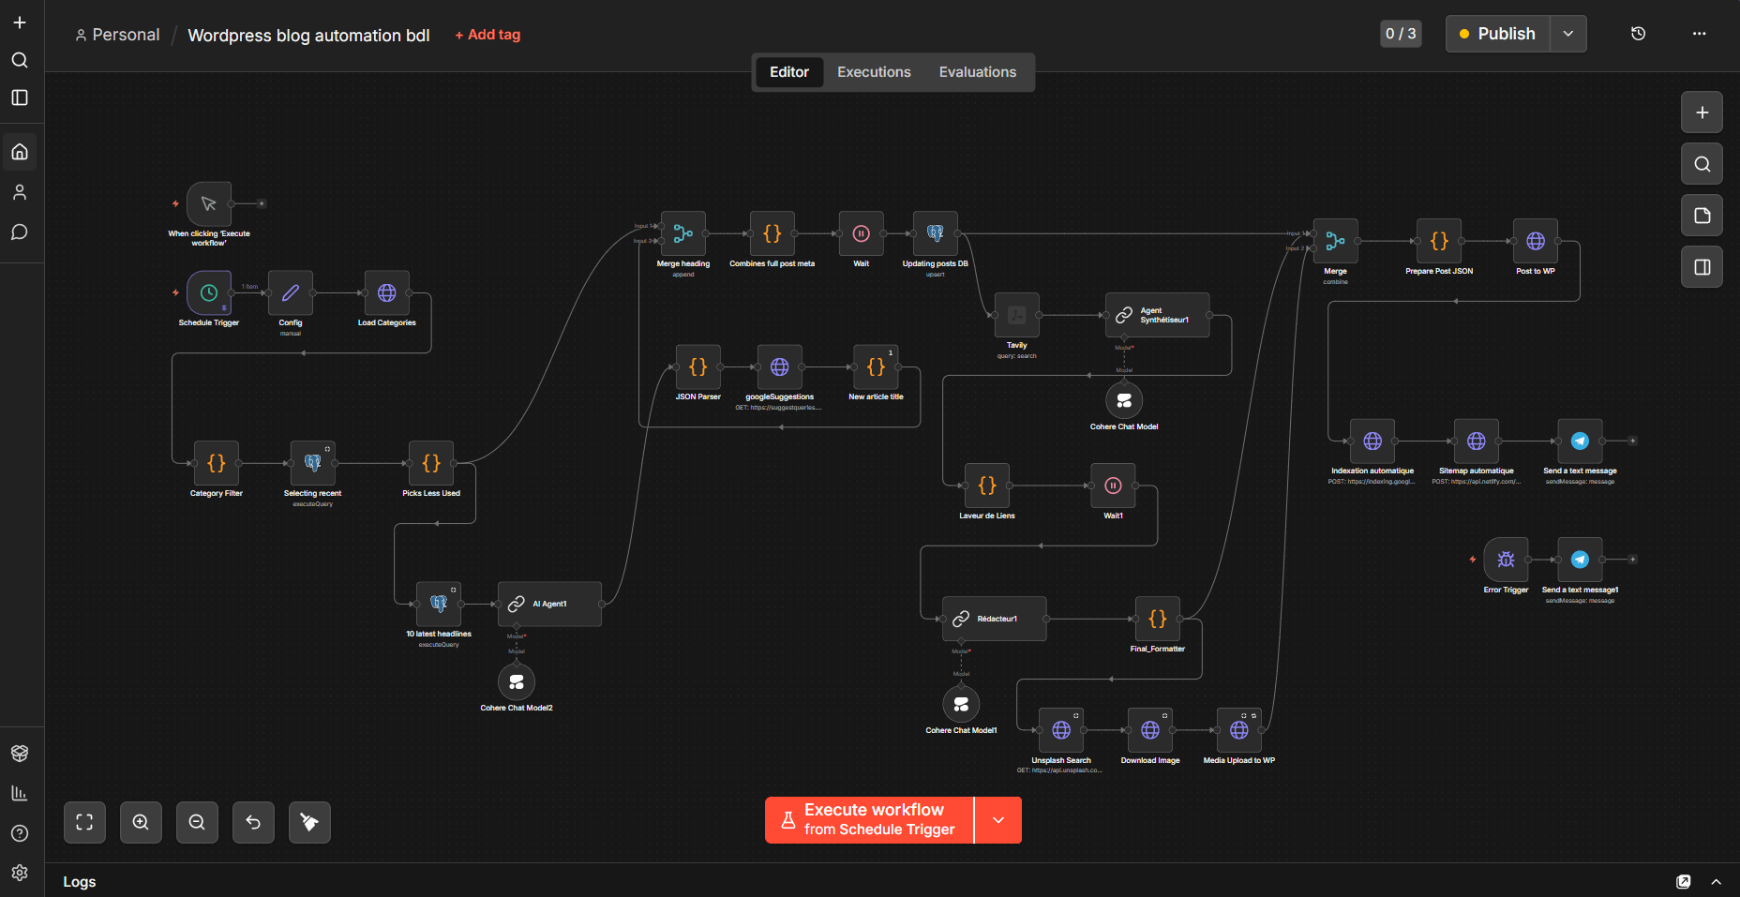Viewport: 1740px width, 897px height.
Task: Open the Tavily search node
Action: click(1017, 315)
